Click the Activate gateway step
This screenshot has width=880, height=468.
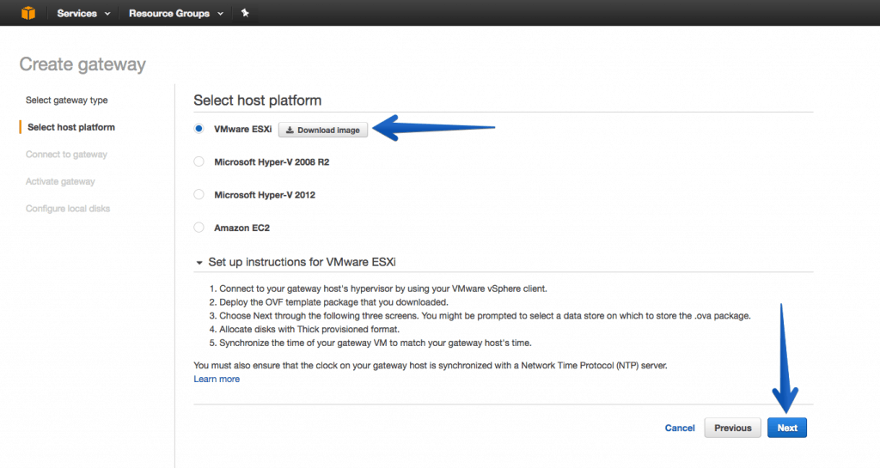(x=60, y=181)
